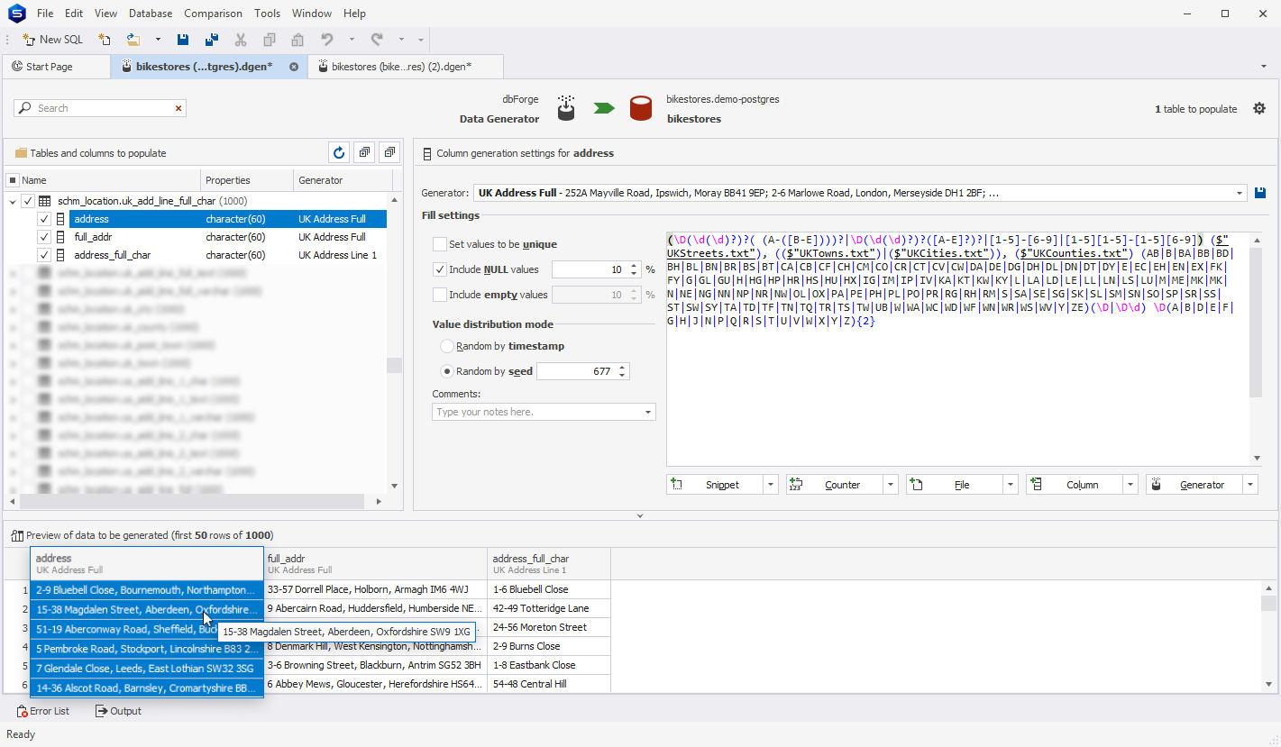Toggle the Include NULL values checkbox

click(x=440, y=269)
